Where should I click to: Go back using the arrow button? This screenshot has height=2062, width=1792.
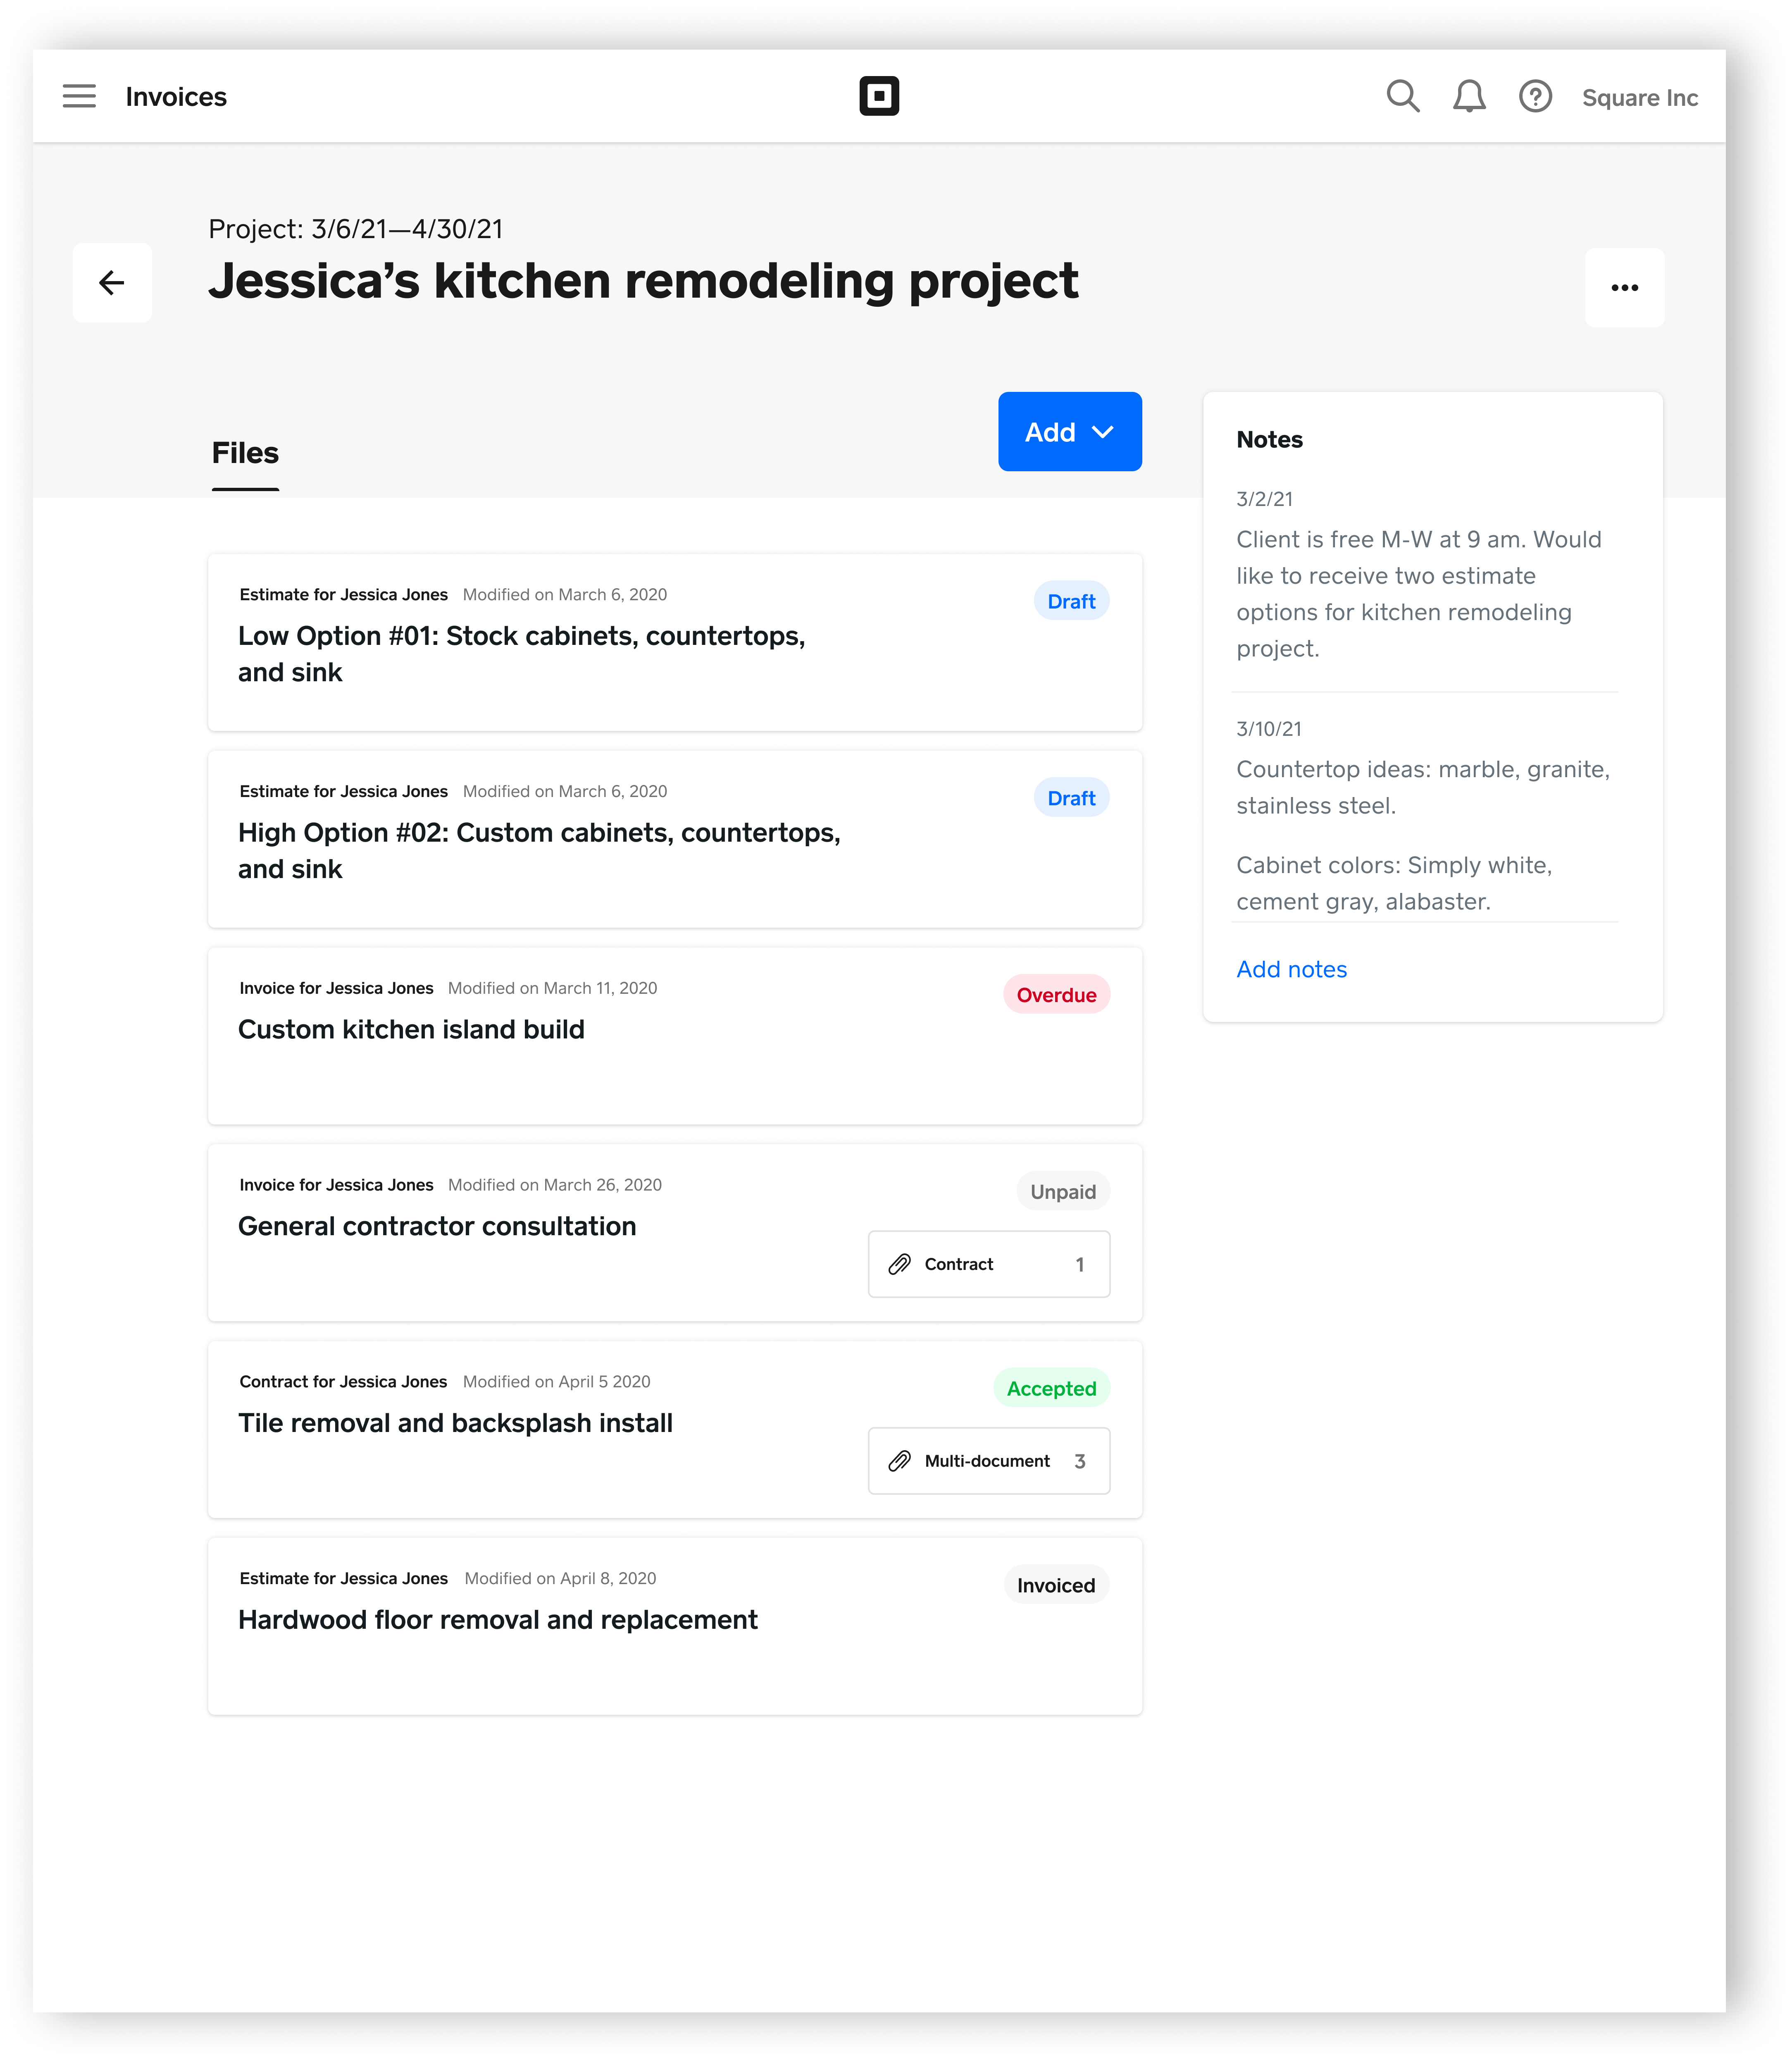coord(112,283)
